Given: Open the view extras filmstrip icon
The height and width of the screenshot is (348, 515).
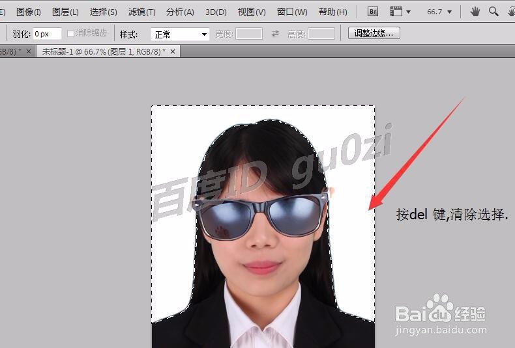Looking at the screenshot, I should click(396, 12).
